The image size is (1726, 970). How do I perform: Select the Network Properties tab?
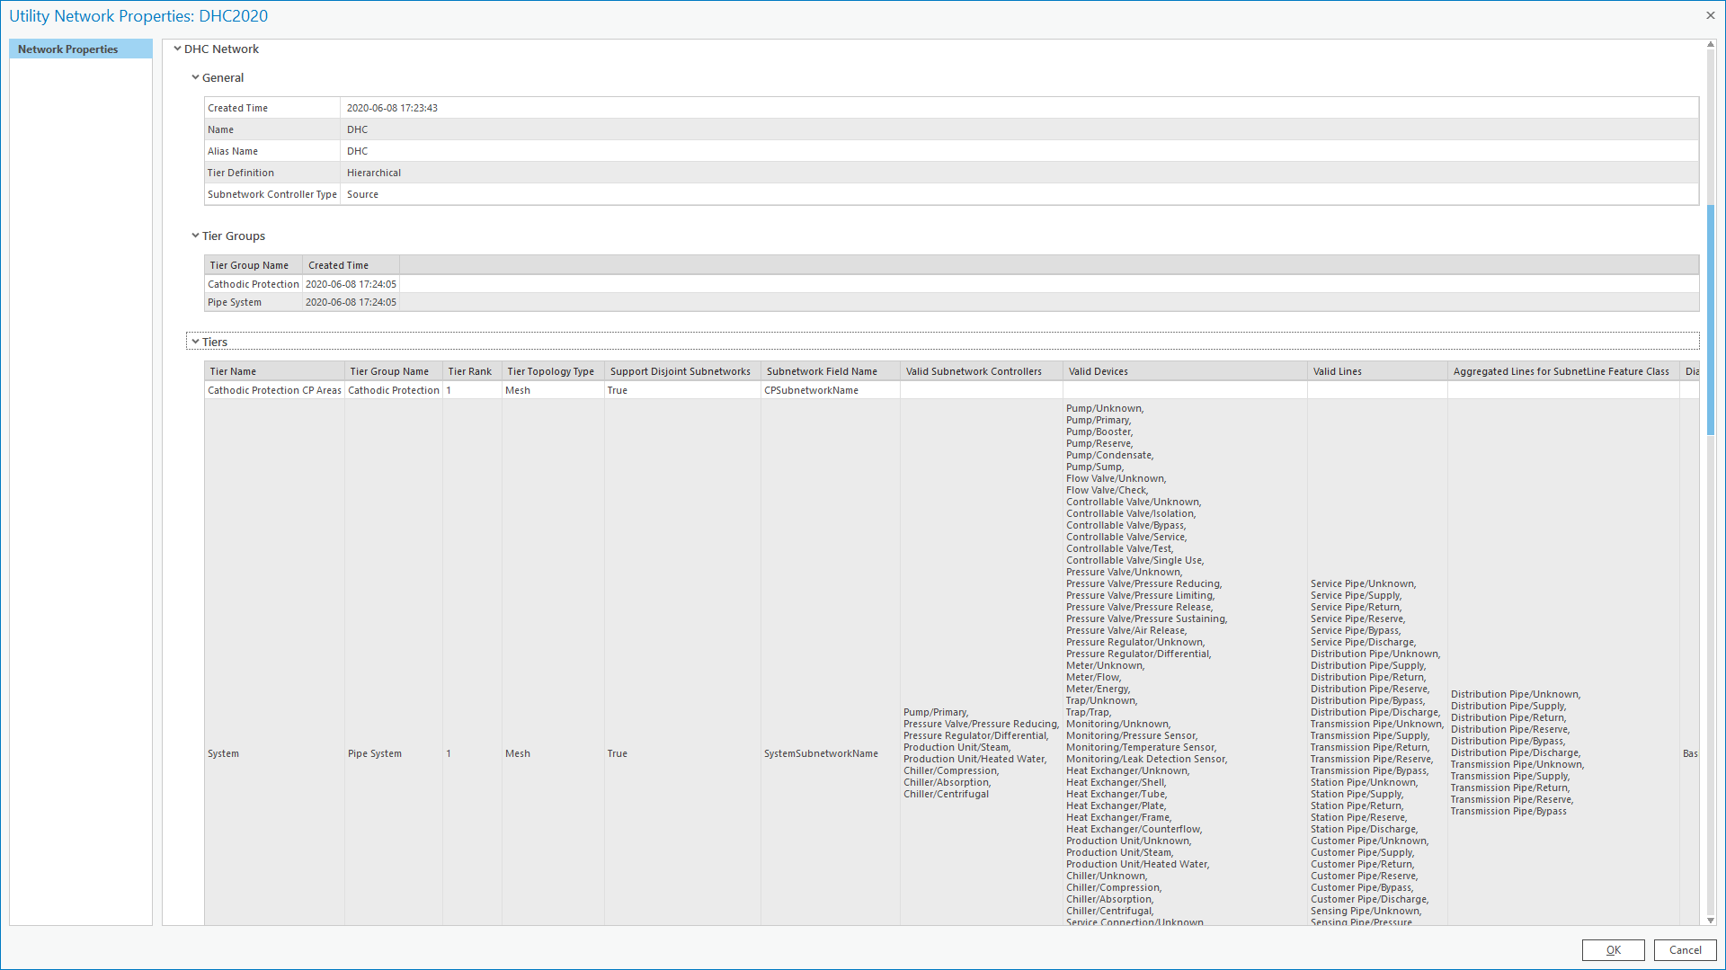coord(81,49)
